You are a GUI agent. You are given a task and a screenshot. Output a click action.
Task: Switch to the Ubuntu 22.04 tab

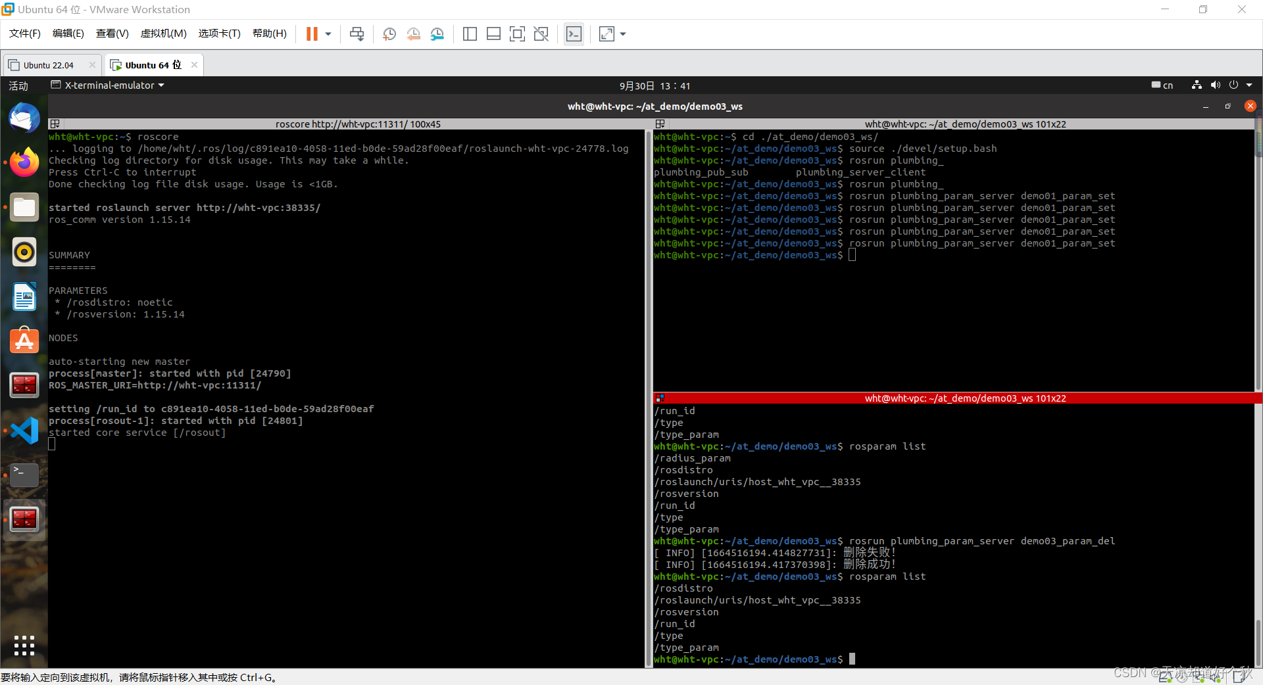pyautogui.click(x=48, y=65)
